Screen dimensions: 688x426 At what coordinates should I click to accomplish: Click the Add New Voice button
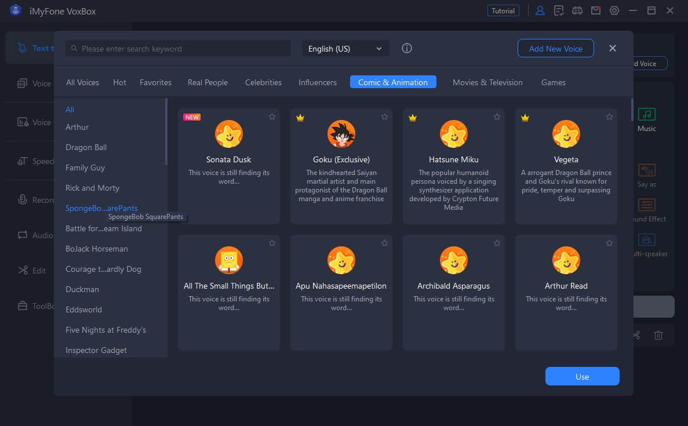click(x=555, y=48)
